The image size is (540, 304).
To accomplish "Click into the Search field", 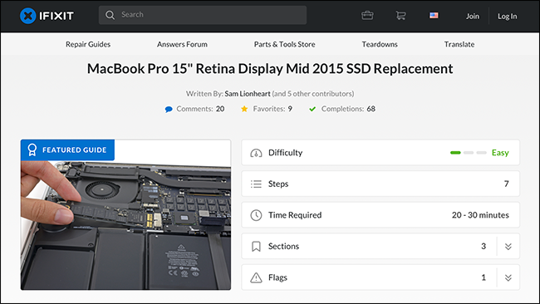I will coord(203,15).
